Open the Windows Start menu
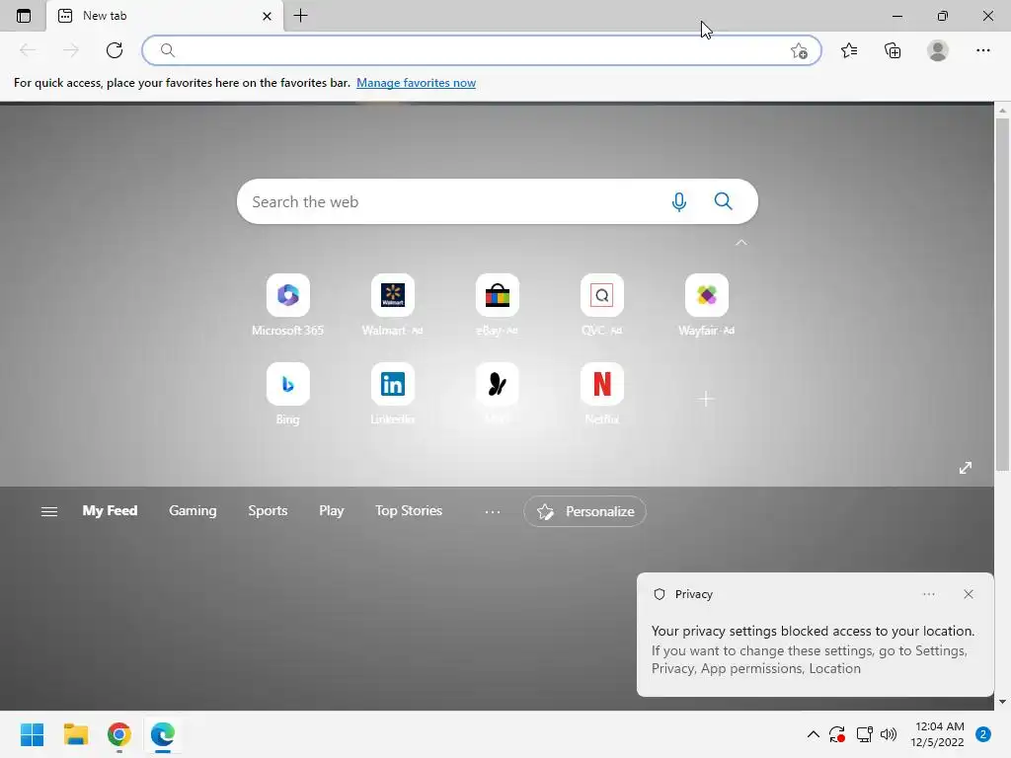The width and height of the screenshot is (1011, 758). [32, 734]
